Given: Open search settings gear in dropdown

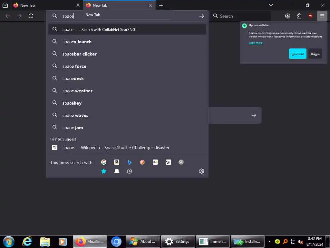Looking at the screenshot, I should click(202, 171).
